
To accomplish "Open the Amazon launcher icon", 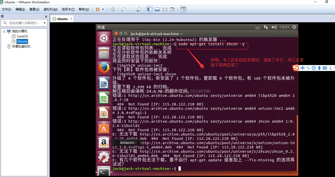I will coord(104,143).
